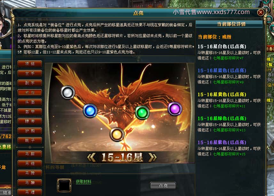Select the green orb node
Viewport: 274px width, 196px height.
(x=142, y=113)
